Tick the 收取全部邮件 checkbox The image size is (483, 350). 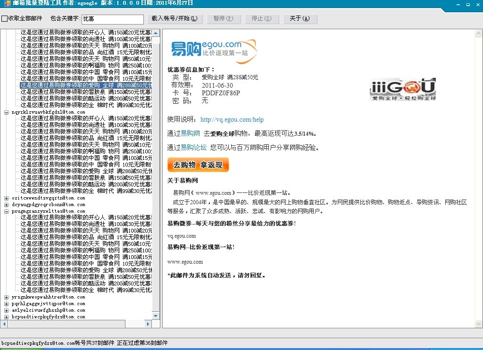[4, 18]
